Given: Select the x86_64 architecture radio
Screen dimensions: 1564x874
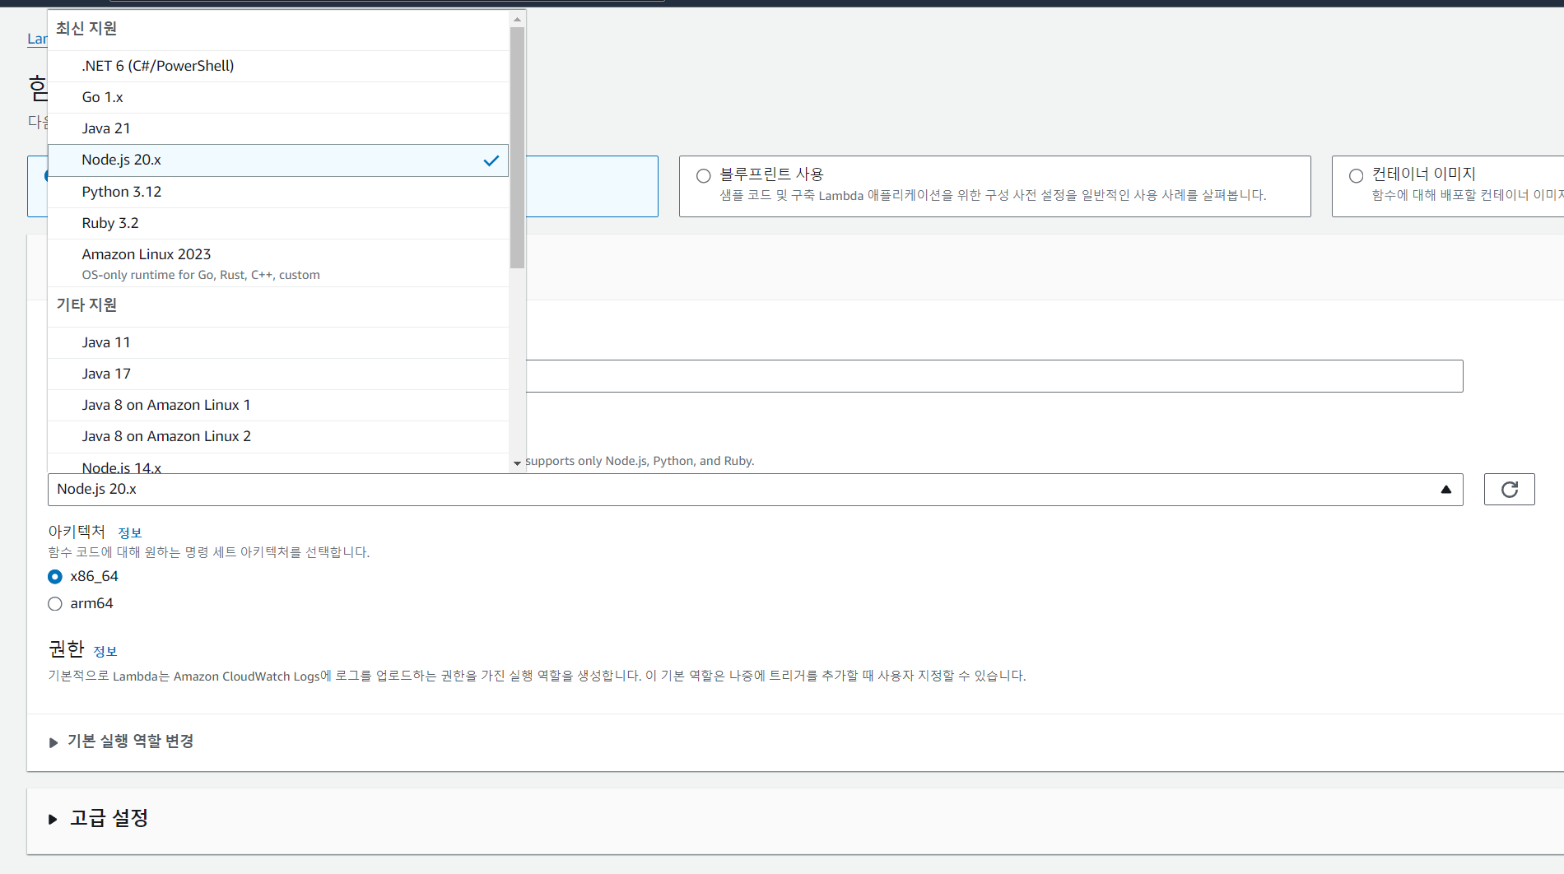Looking at the screenshot, I should click(x=55, y=577).
